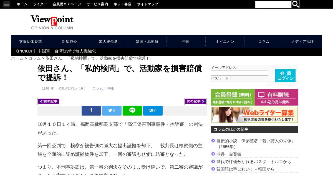The width and height of the screenshot is (333, 175).
Task: Open 会員登録 (無料) banner
Action: (x=233, y=97)
